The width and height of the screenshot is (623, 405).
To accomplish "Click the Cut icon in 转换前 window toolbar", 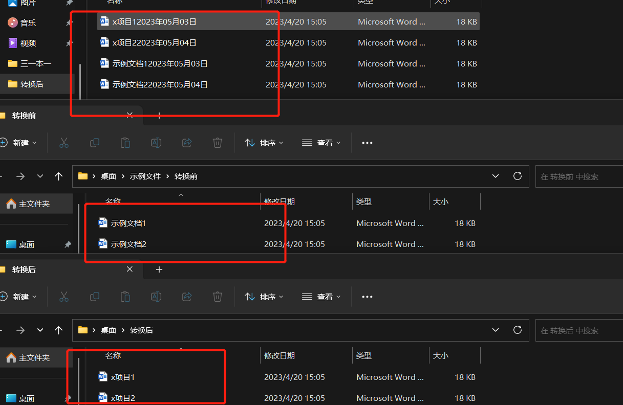I will tap(64, 143).
